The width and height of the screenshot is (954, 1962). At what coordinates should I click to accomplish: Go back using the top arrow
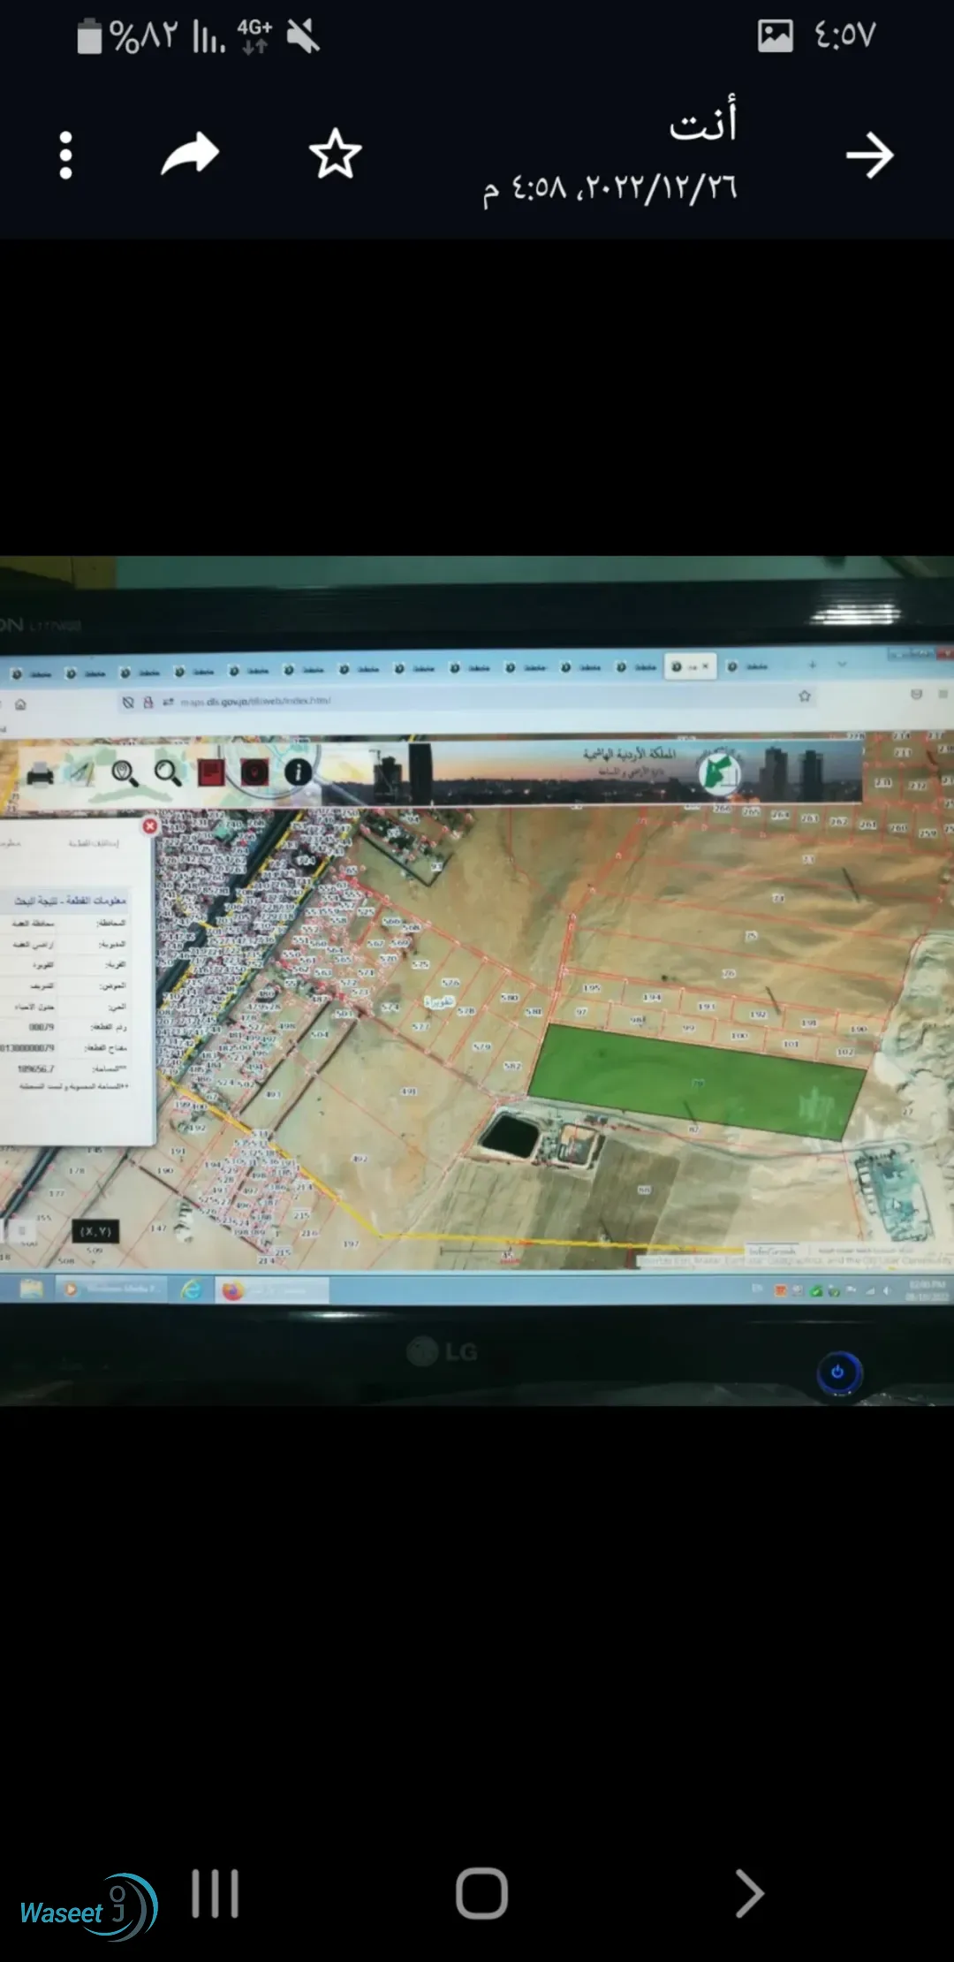pyautogui.click(x=869, y=156)
